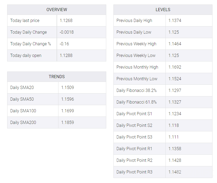The height and width of the screenshot is (183, 217).
Task: Click the Previous Monthly High label
Action: click(137, 67)
